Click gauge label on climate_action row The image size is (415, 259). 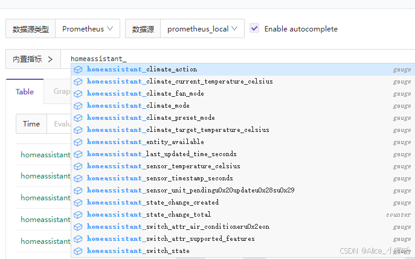402,70
